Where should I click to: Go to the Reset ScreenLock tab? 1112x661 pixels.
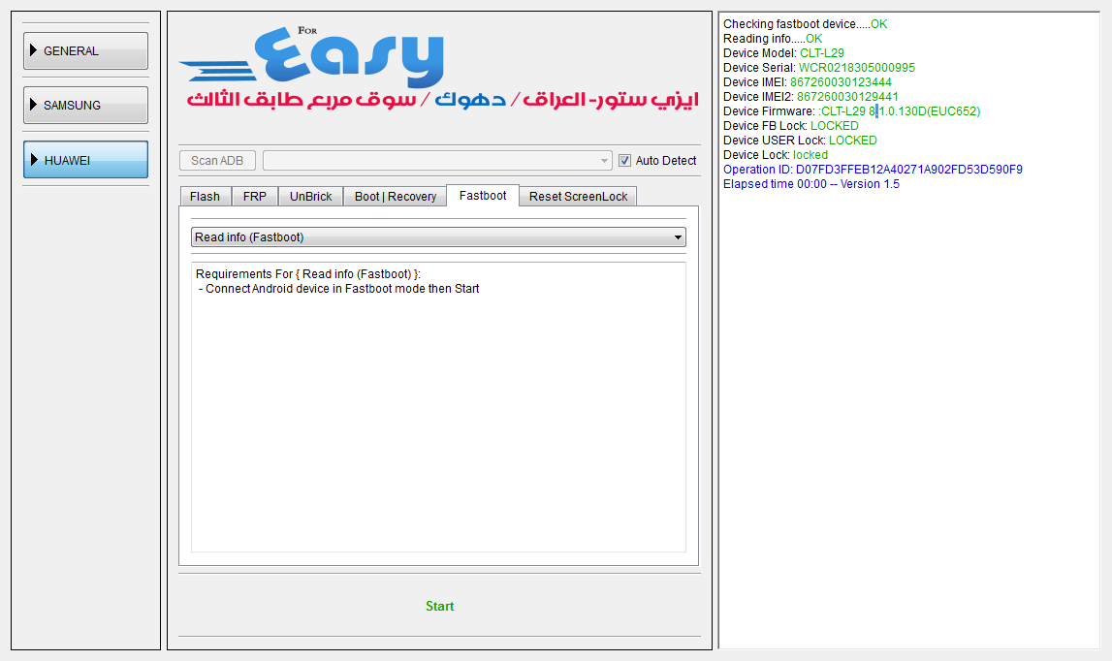coord(578,197)
